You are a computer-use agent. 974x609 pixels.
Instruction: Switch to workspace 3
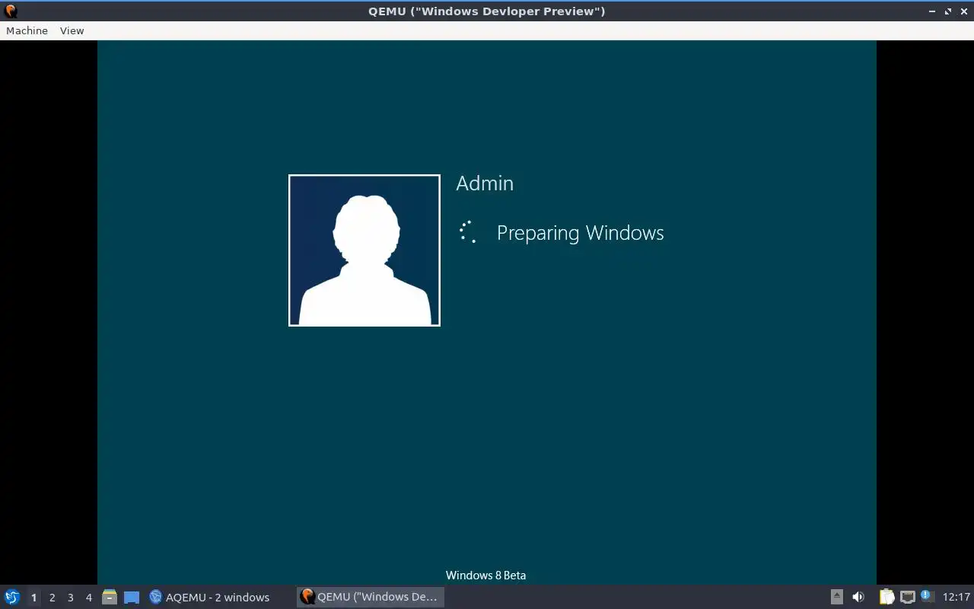[70, 598]
